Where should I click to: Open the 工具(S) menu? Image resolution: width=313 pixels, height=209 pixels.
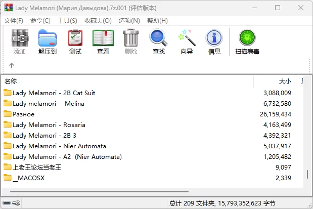pyautogui.click(x=67, y=21)
